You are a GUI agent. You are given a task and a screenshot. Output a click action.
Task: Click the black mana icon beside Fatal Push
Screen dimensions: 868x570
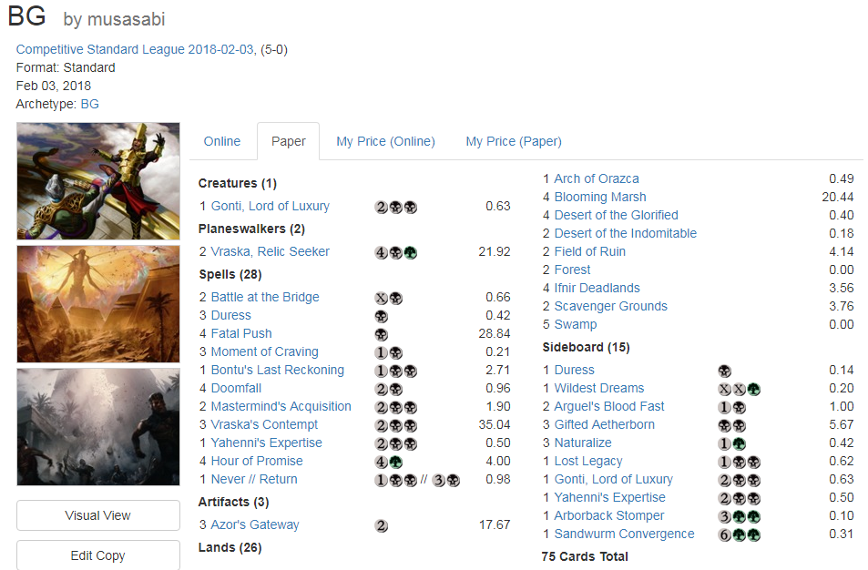pos(382,335)
